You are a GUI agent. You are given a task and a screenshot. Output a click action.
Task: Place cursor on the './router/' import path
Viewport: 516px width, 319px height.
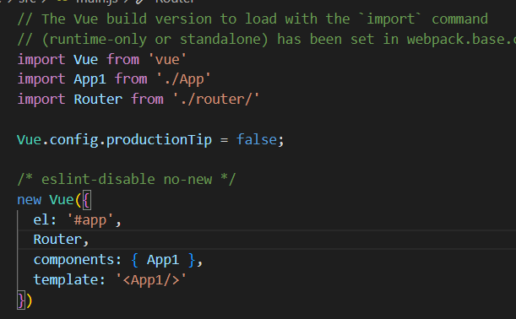216,100
